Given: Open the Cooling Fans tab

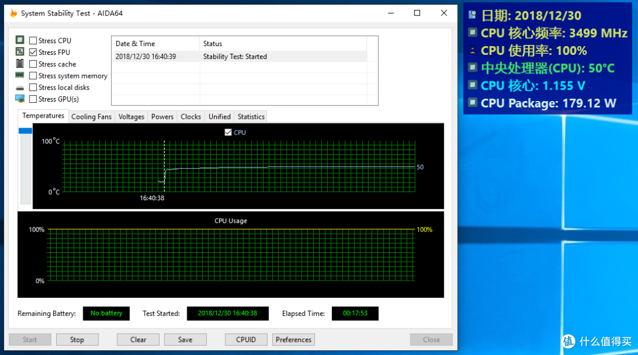Looking at the screenshot, I should pos(91,117).
